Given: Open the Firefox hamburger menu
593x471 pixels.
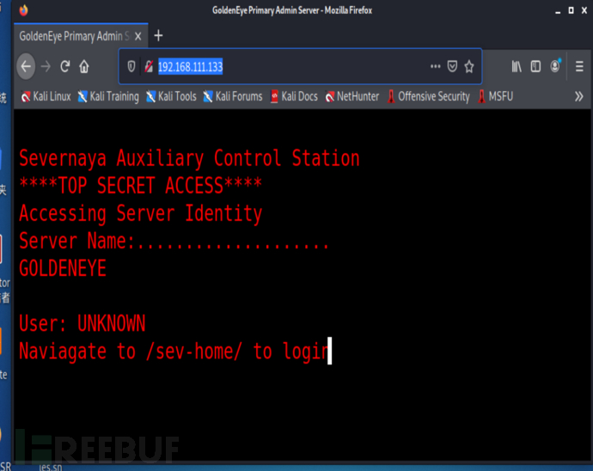Looking at the screenshot, I should pos(579,66).
